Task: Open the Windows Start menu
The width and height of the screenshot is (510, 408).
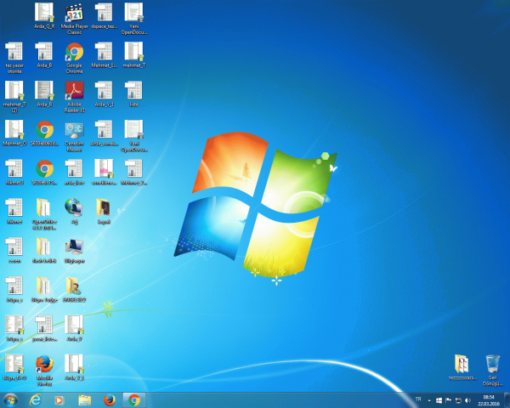Action: 11,399
